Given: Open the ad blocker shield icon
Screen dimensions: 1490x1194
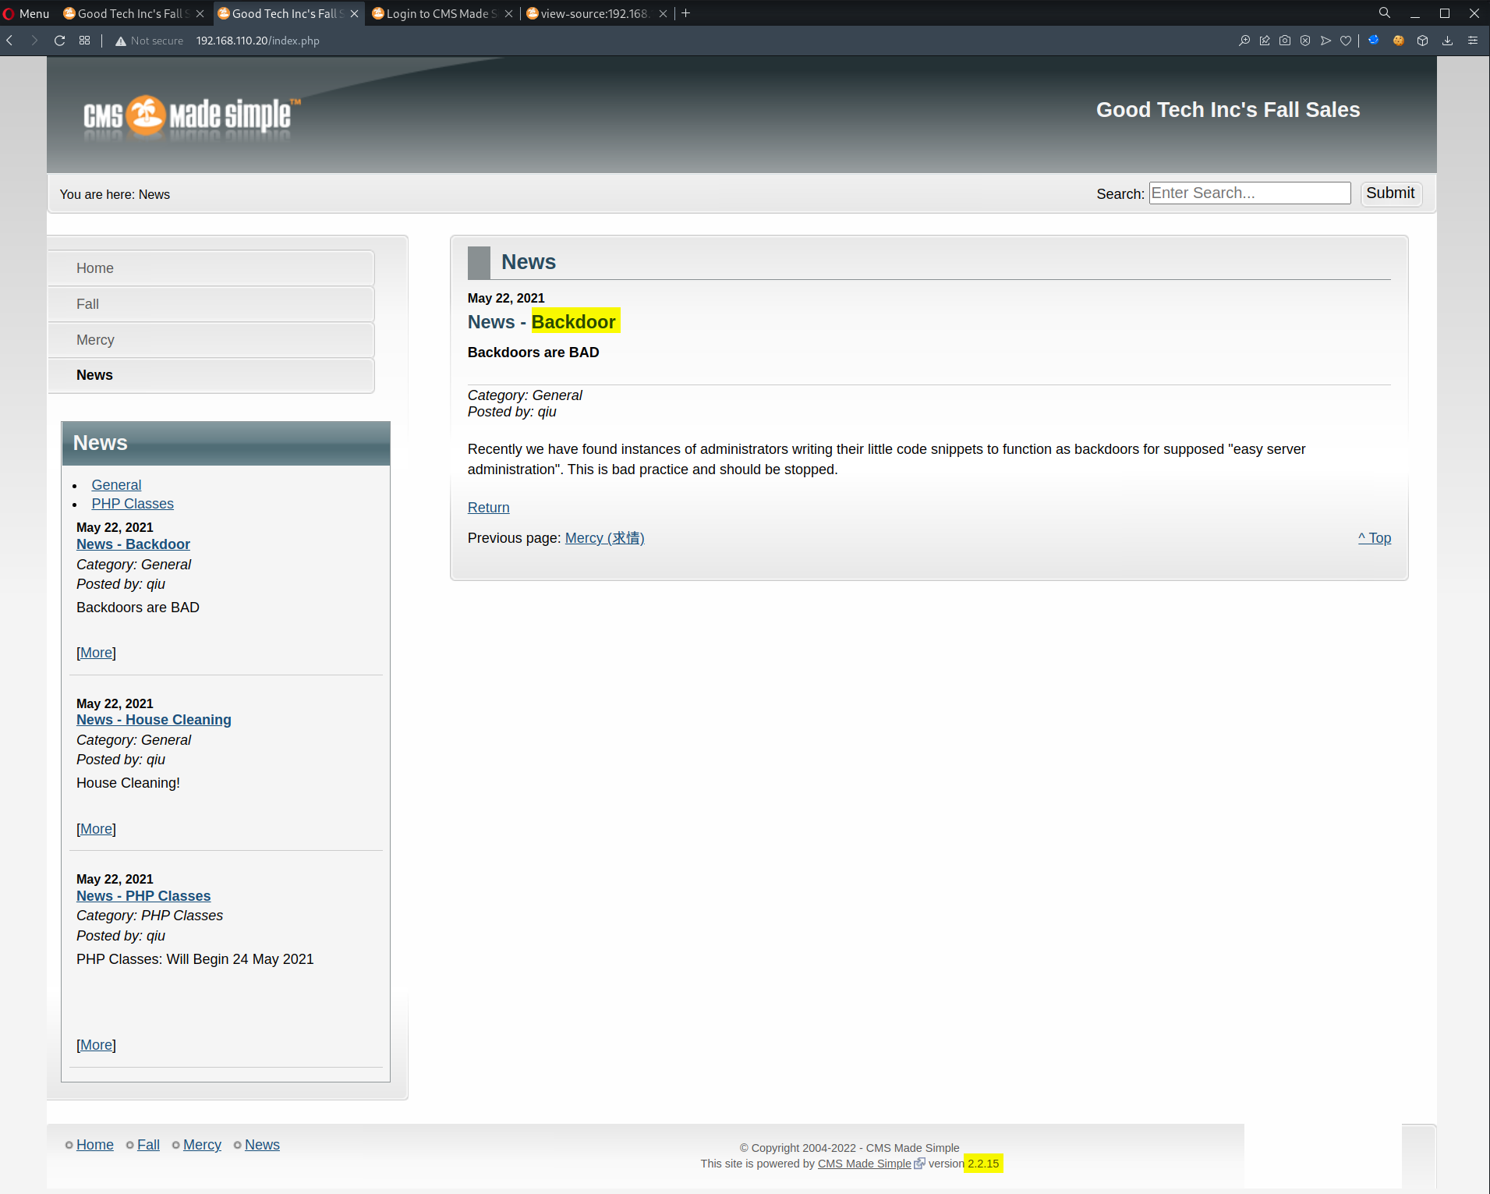Looking at the screenshot, I should pos(1305,41).
